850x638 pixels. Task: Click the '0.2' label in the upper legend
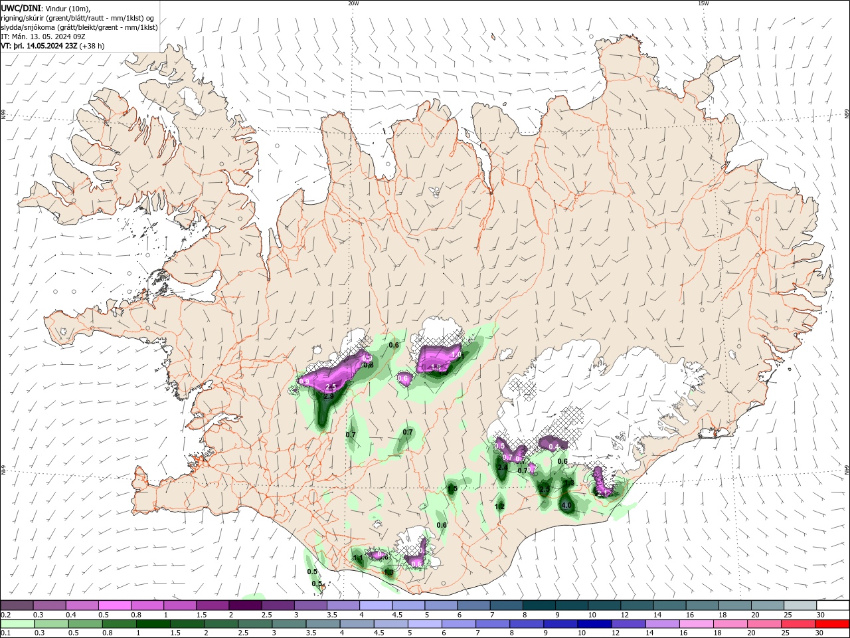[x=5, y=615]
